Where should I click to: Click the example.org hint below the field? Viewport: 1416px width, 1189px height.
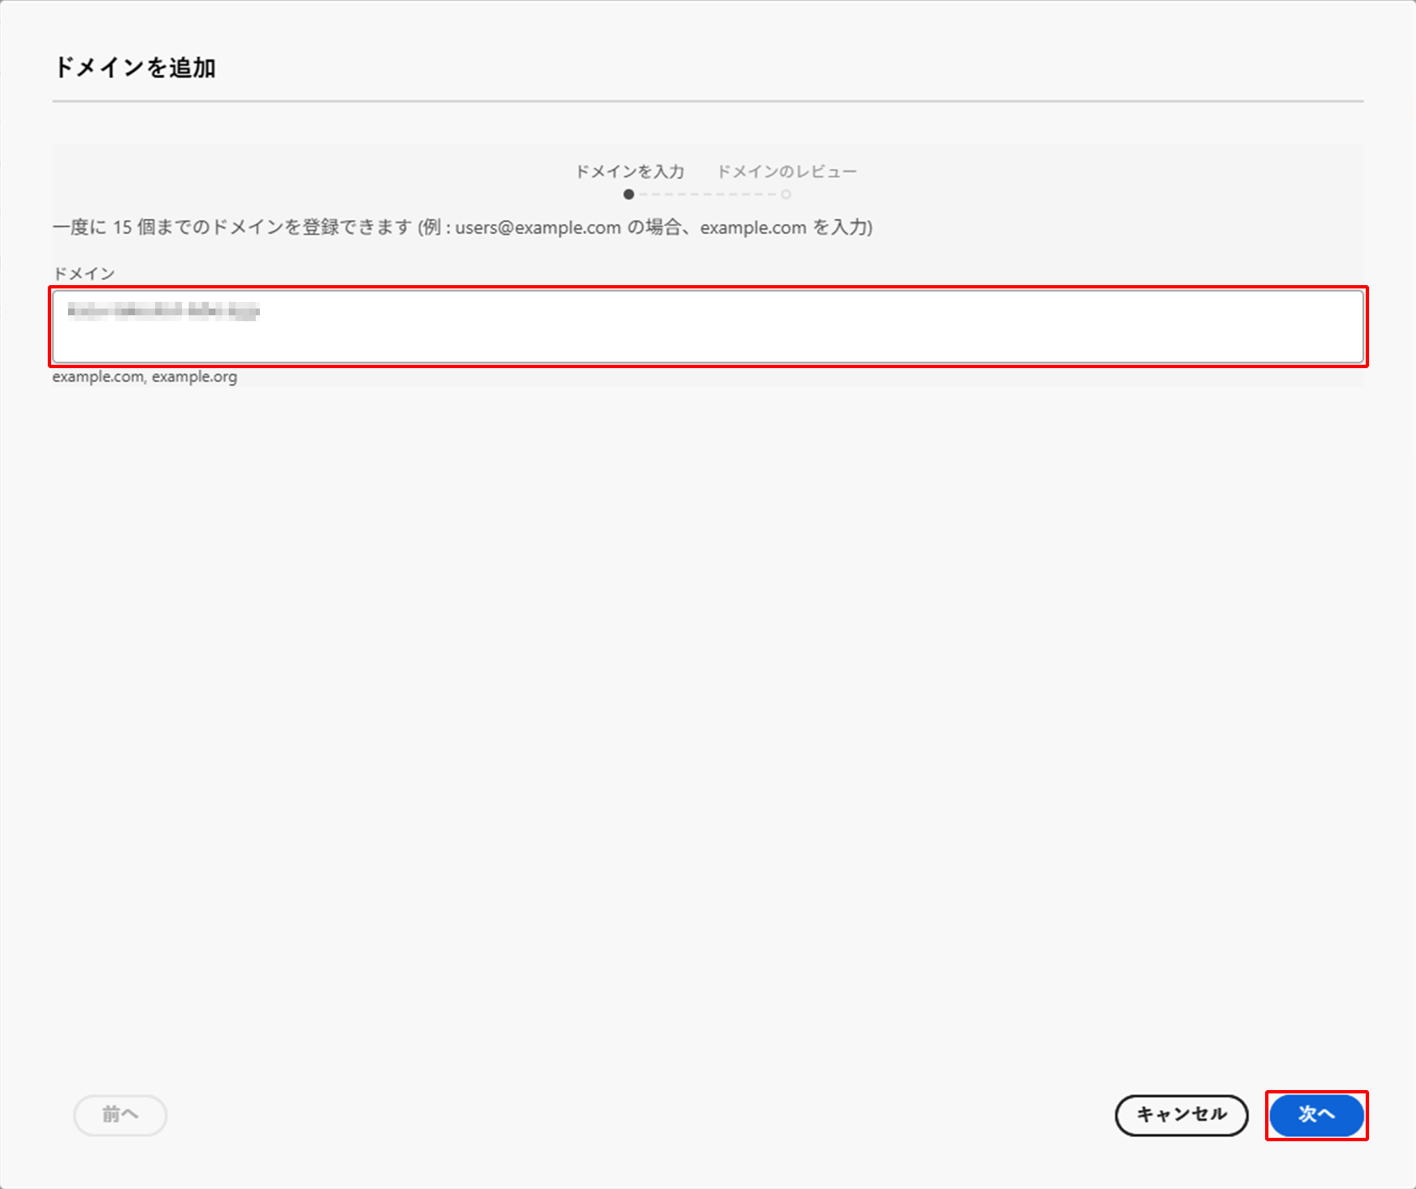click(x=195, y=377)
